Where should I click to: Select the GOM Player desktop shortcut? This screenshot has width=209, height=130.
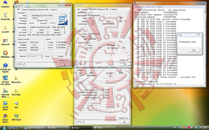(5, 54)
